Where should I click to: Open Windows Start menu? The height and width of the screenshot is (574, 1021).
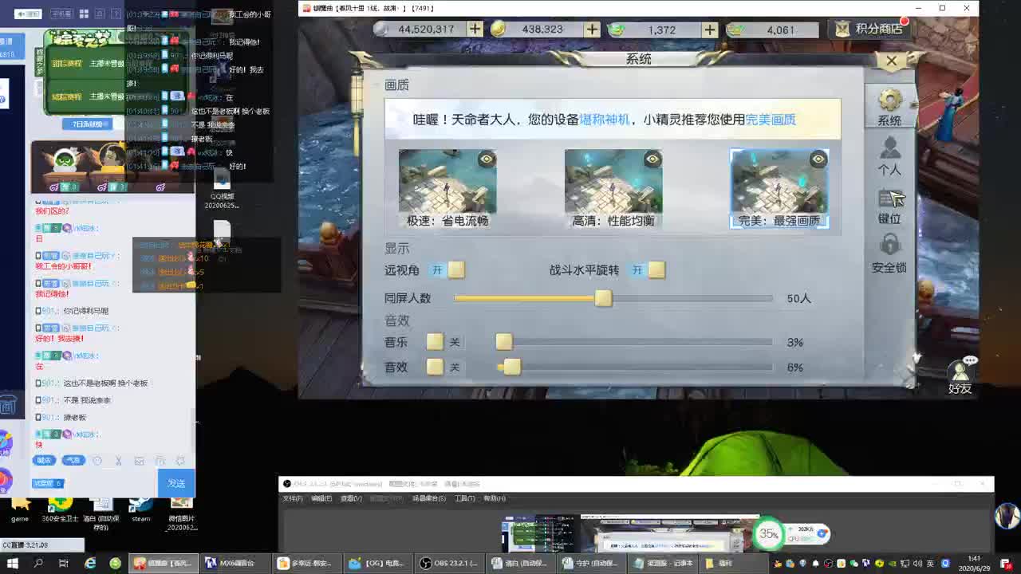coord(14,563)
